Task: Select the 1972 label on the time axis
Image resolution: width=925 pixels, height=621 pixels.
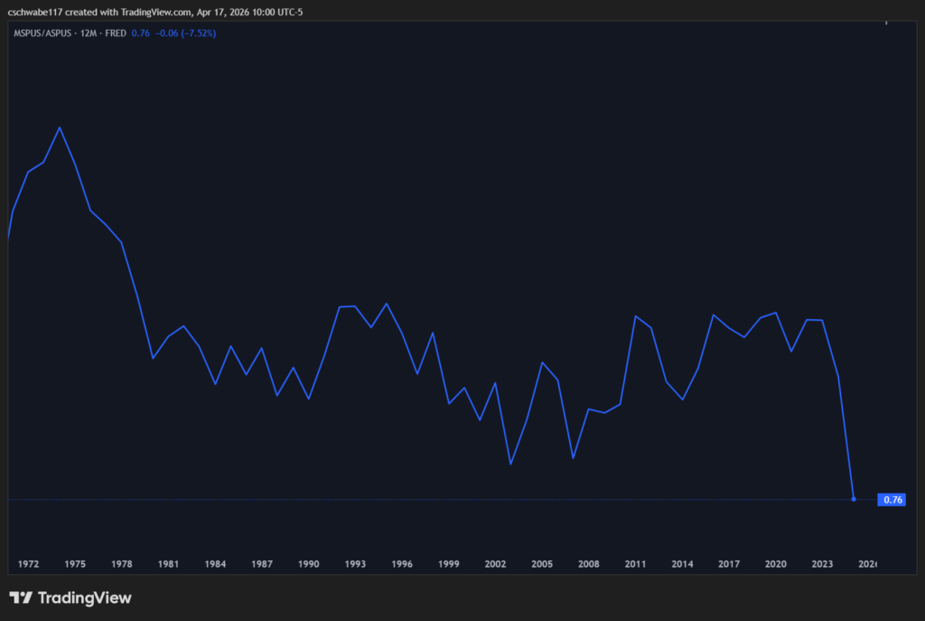Action: click(x=28, y=563)
